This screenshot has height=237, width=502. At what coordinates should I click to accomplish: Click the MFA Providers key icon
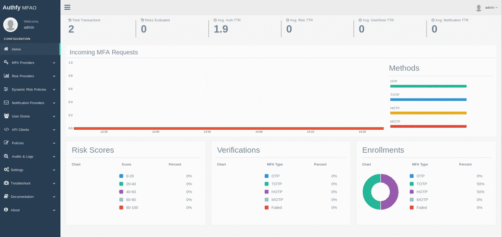(x=6, y=62)
